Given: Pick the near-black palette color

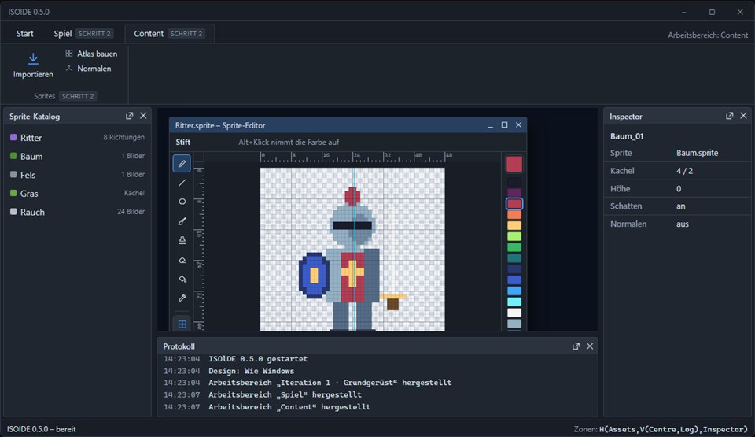Looking at the screenshot, I should (514, 182).
